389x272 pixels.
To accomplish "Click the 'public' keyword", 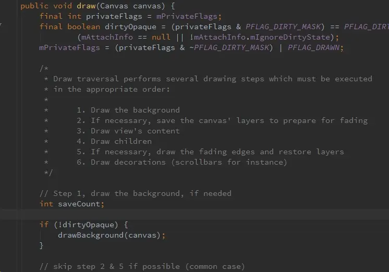I will coord(34,6).
